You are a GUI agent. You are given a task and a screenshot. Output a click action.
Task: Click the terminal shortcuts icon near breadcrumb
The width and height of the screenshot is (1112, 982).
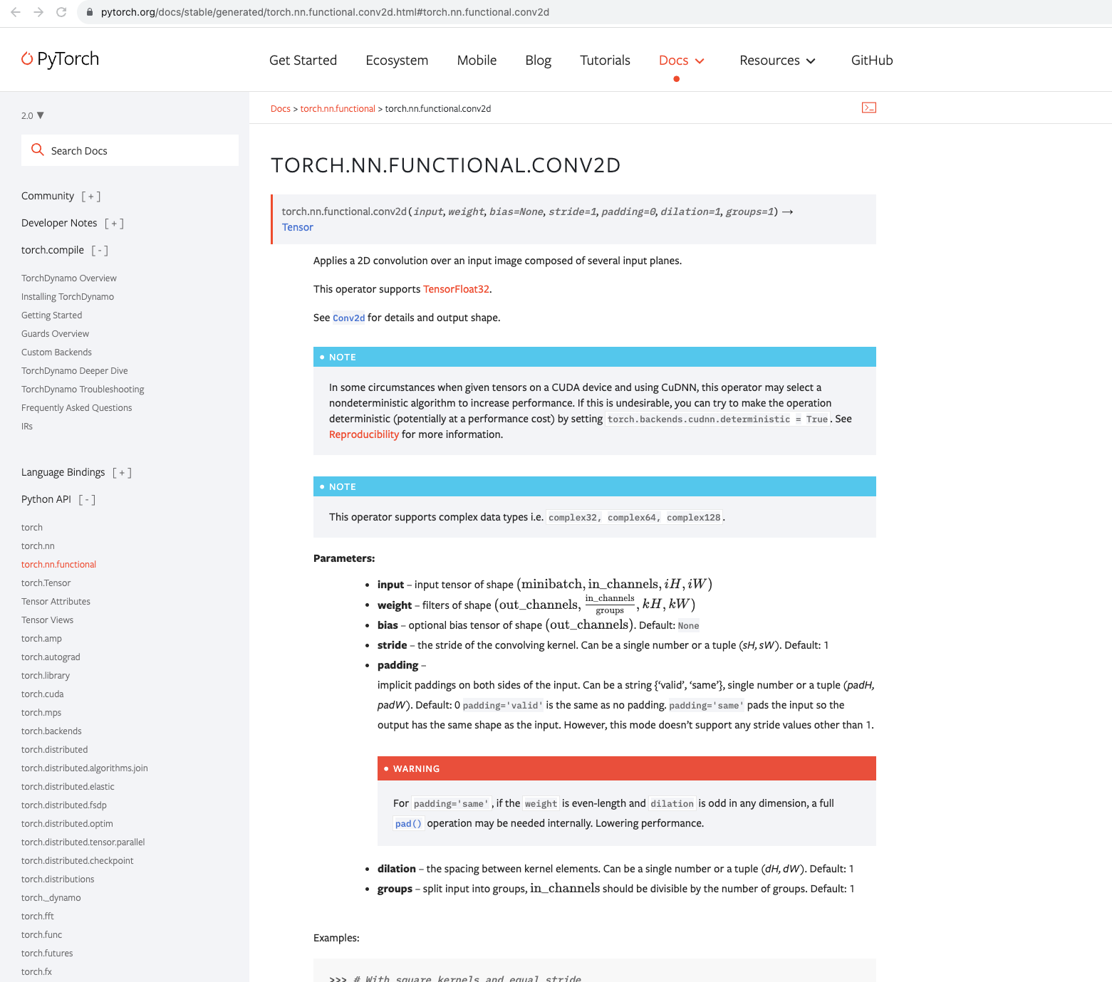click(868, 108)
